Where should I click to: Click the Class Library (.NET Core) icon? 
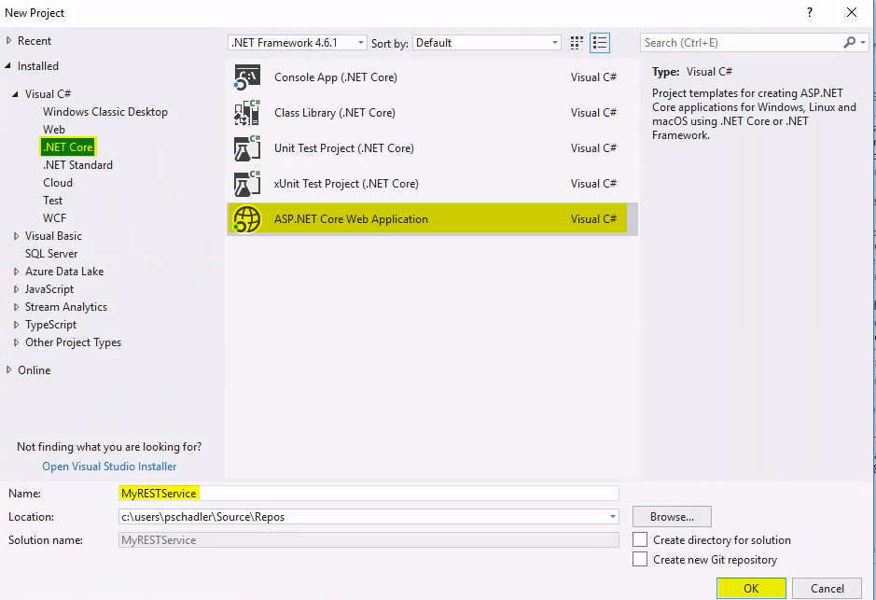coord(247,112)
